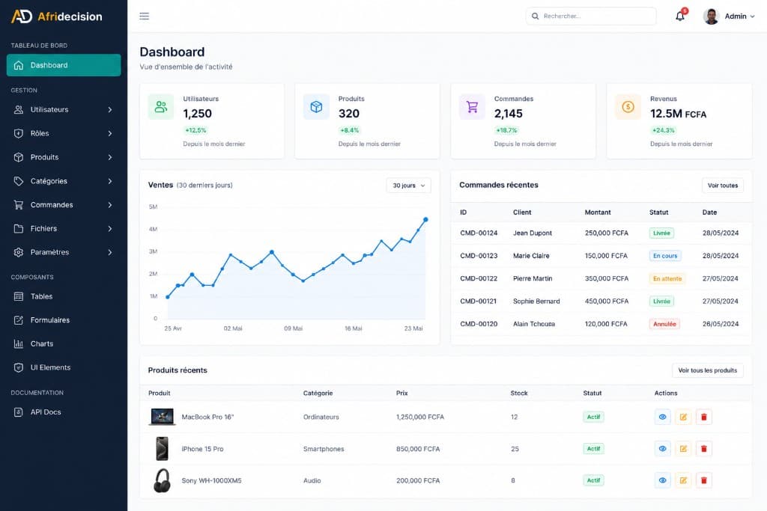Toggle the hamburger sidebar menu icon
Screen dimensions: 767x511
point(145,16)
